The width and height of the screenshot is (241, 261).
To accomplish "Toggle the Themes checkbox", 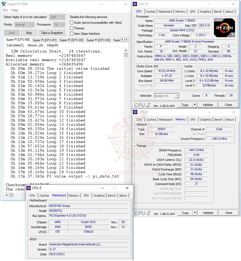I will pyautogui.click(x=71, y=28).
